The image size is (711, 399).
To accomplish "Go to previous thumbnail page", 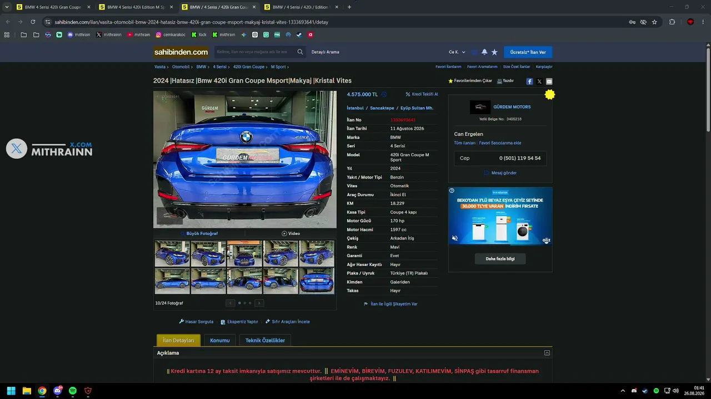I will [x=231, y=303].
